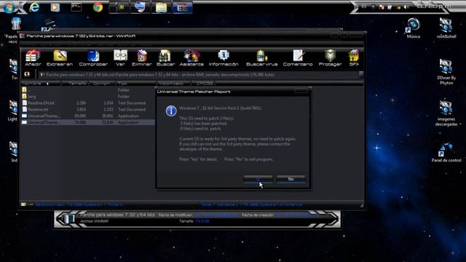The width and height of the screenshot is (466, 262).
Task: Select UniversalTheme application sized 74,088
Action: pos(87,122)
